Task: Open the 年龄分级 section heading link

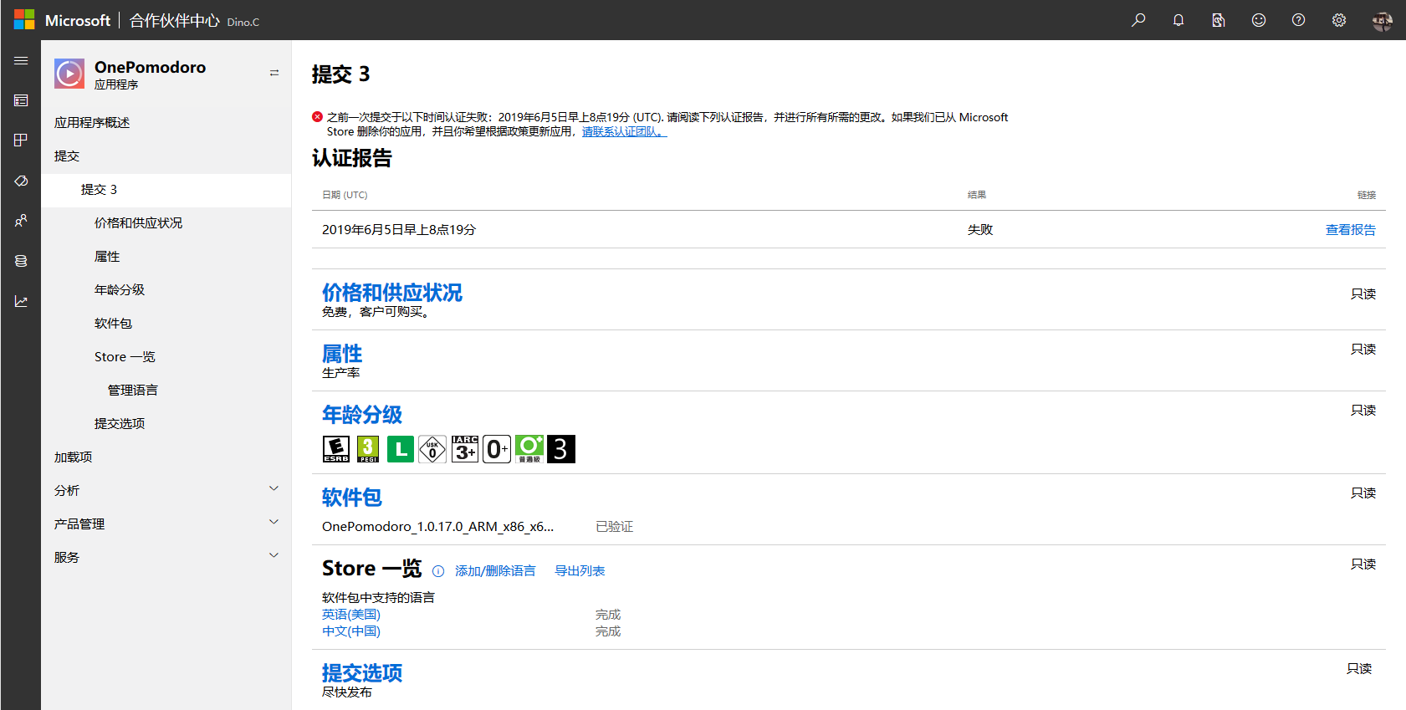Action: click(362, 415)
